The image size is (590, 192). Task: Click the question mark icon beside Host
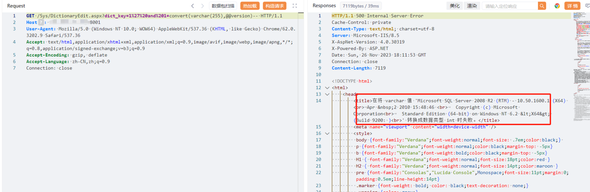[41, 22]
